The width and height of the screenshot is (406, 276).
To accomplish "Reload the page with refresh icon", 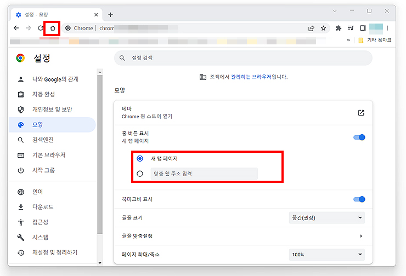I will coord(41,28).
